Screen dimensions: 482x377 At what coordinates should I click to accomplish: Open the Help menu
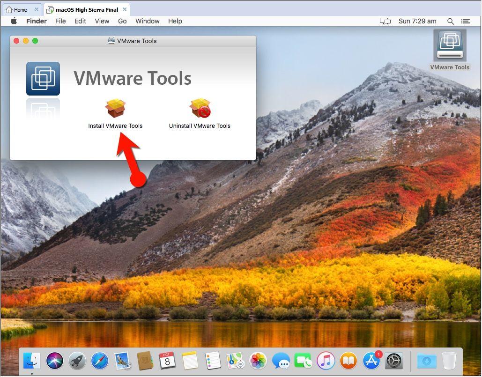[175, 21]
